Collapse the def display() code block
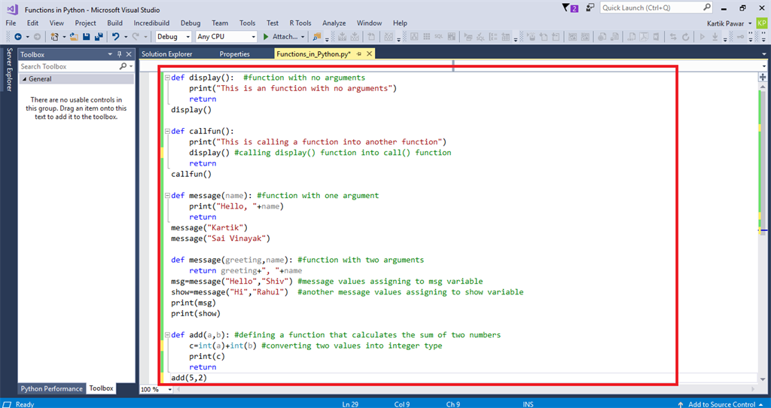Viewport: 771px width, 408px height. (166, 78)
